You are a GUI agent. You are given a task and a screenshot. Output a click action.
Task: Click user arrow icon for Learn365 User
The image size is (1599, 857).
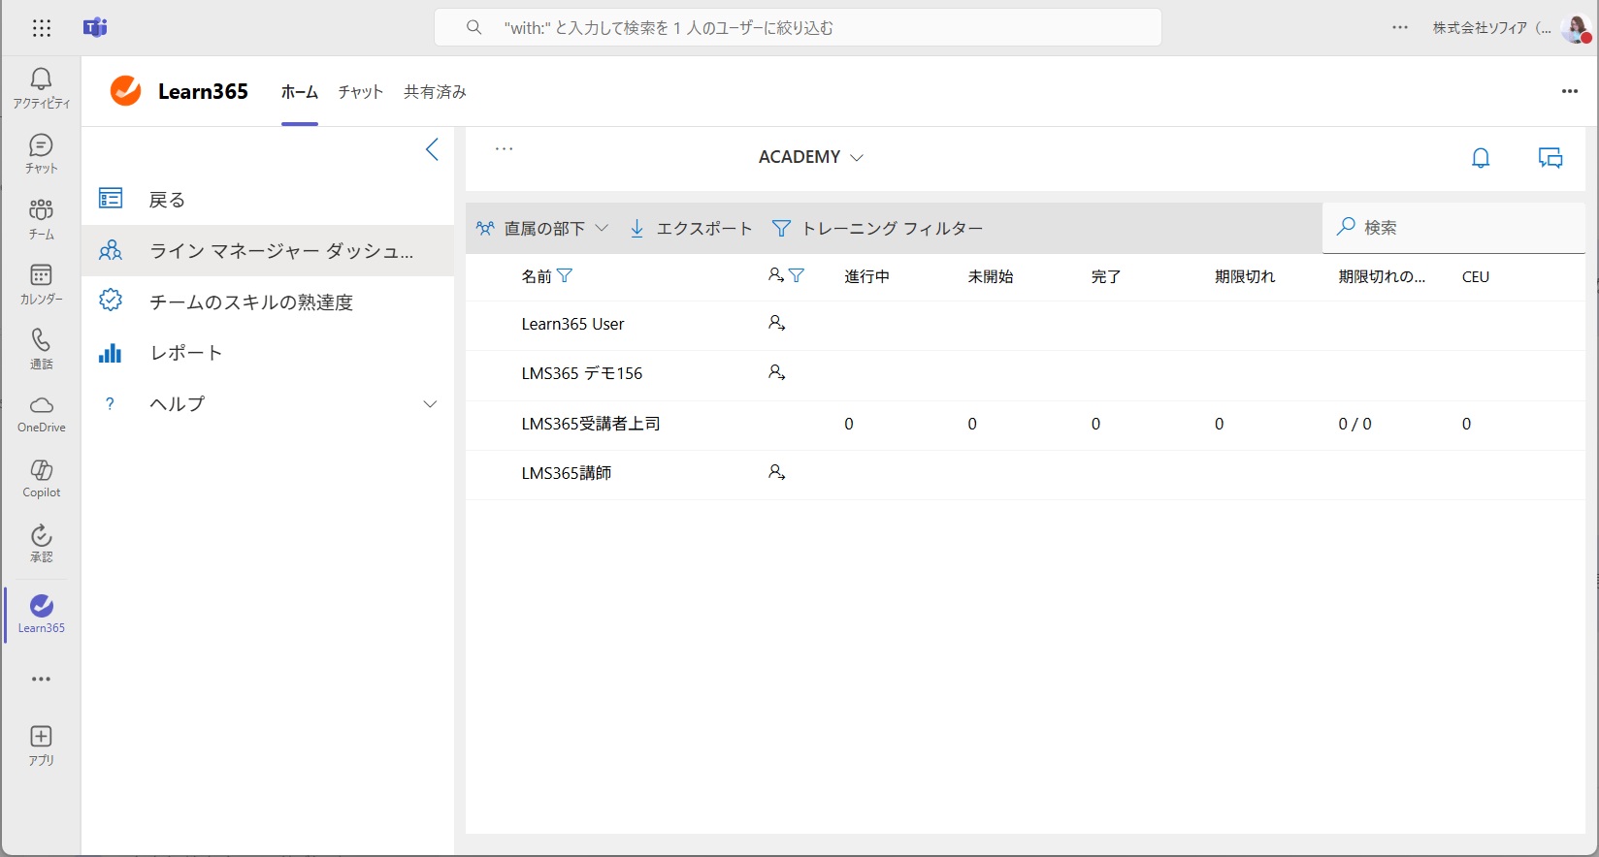click(x=776, y=323)
